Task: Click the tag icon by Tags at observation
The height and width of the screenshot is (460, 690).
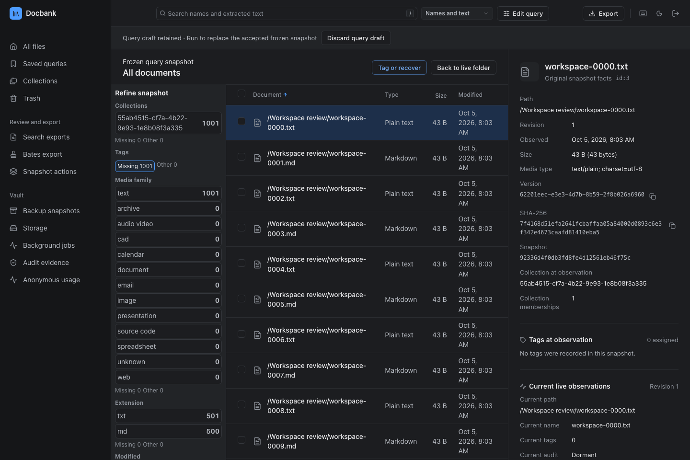Action: point(523,340)
